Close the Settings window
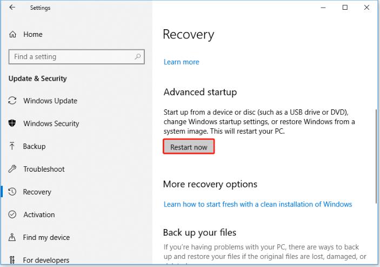 [x=366, y=8]
